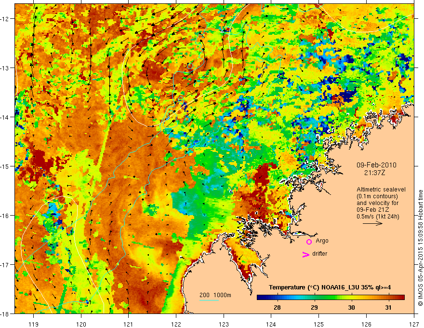The width and height of the screenshot is (424, 328).
Task: Click the '(0.1m contours)' text line
Action: click(x=377, y=196)
